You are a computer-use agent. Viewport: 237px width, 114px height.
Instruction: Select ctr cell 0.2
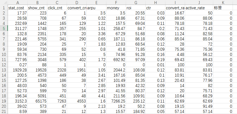click(x=155, y=28)
